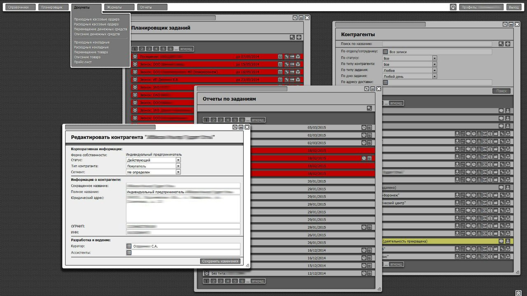Expand the Посещение task row
The width and height of the screenshot is (527, 296).
pyautogui.click(x=135, y=57)
